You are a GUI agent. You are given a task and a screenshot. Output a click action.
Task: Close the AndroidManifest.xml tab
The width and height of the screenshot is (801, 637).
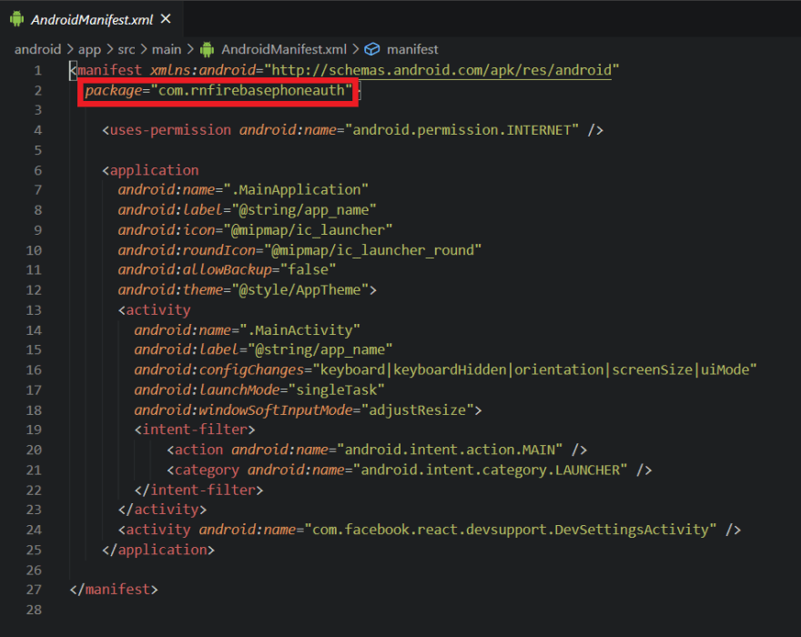coord(166,19)
